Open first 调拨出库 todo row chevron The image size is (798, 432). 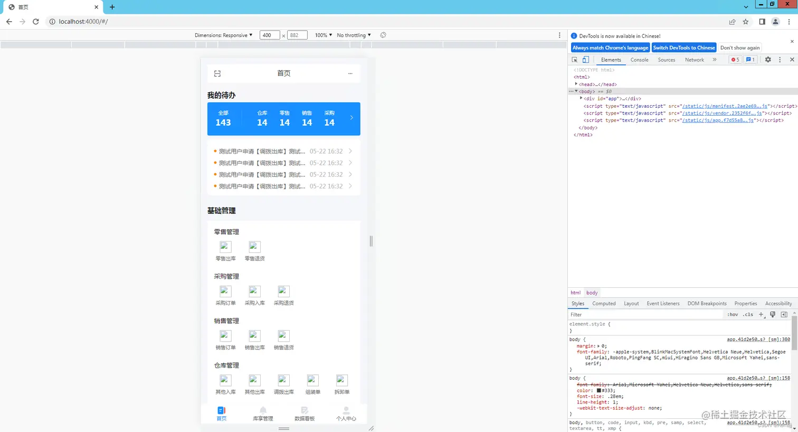[x=350, y=151]
